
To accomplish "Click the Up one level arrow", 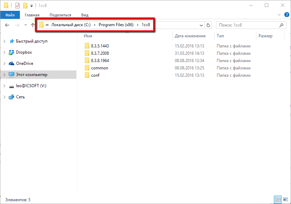I will (x=33, y=25).
